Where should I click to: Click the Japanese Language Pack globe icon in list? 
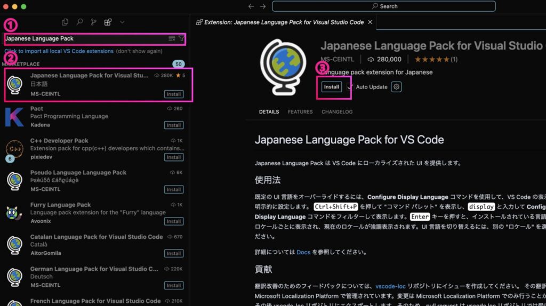14,85
